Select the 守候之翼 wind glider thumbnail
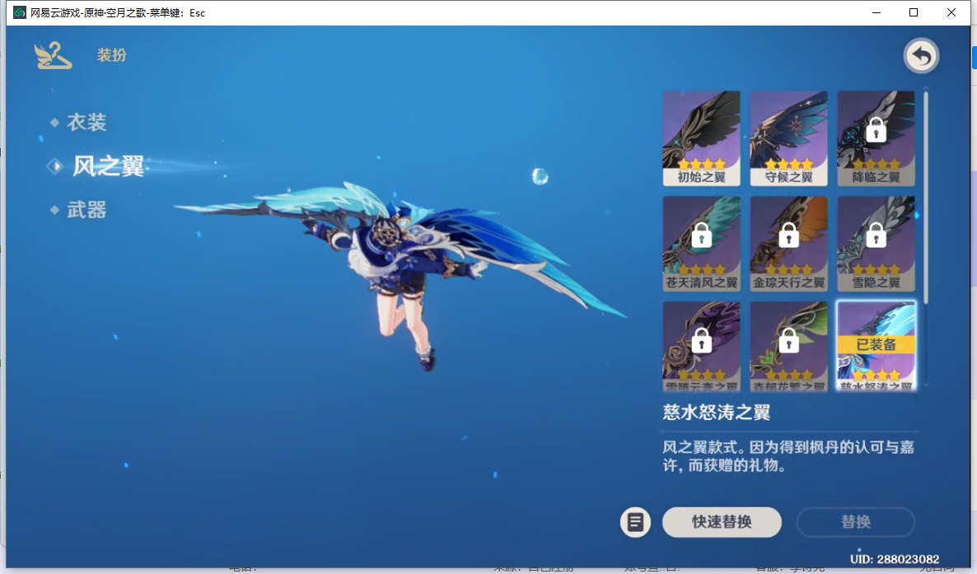This screenshot has height=574, width=977. pyautogui.click(x=788, y=138)
